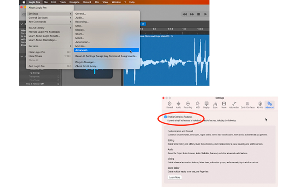This screenshot has width=297, height=187.
Task: Open the Edit menu
Action: (54, 2)
